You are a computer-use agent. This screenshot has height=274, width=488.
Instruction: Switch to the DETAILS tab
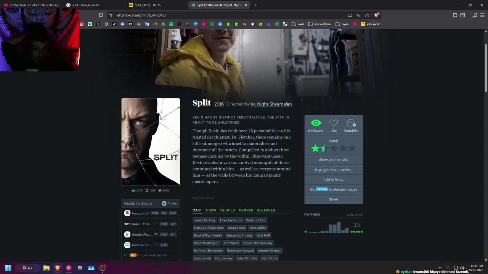227,210
